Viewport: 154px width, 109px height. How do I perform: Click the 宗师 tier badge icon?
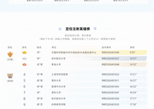pyautogui.click(x=10, y=76)
